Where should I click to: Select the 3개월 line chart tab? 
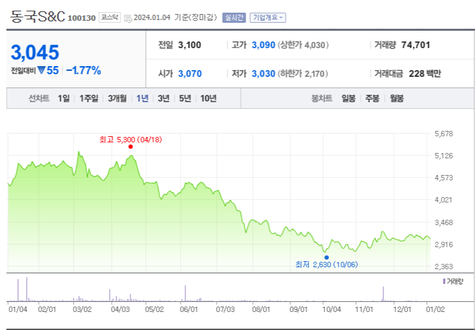click(x=117, y=98)
